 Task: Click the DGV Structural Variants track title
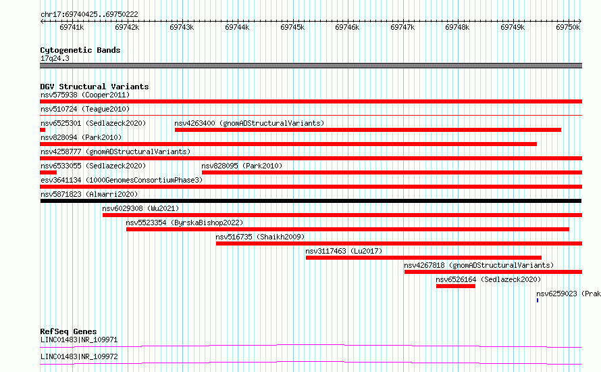click(95, 87)
